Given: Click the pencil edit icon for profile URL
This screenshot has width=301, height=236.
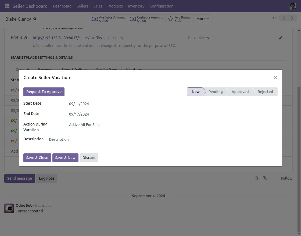Looking at the screenshot, I should tap(280, 38).
